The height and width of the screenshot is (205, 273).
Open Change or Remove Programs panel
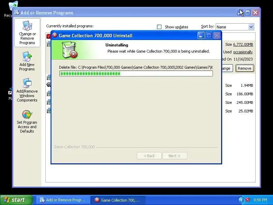(27, 32)
